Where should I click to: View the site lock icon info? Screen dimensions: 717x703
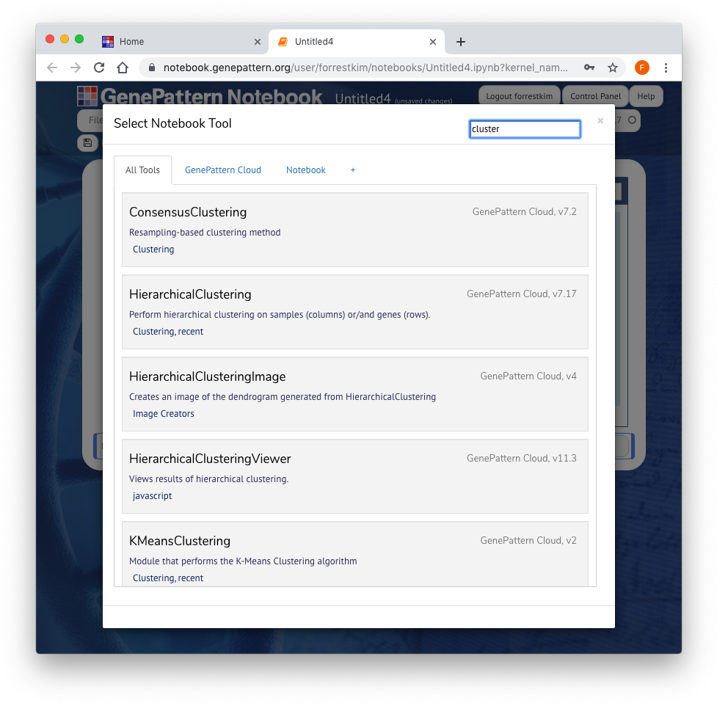pyautogui.click(x=152, y=68)
